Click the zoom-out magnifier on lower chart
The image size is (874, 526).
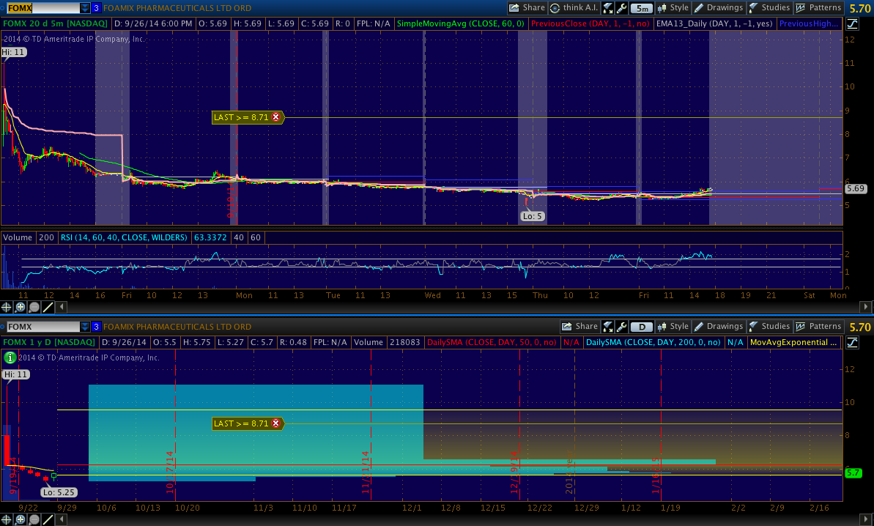point(34,519)
